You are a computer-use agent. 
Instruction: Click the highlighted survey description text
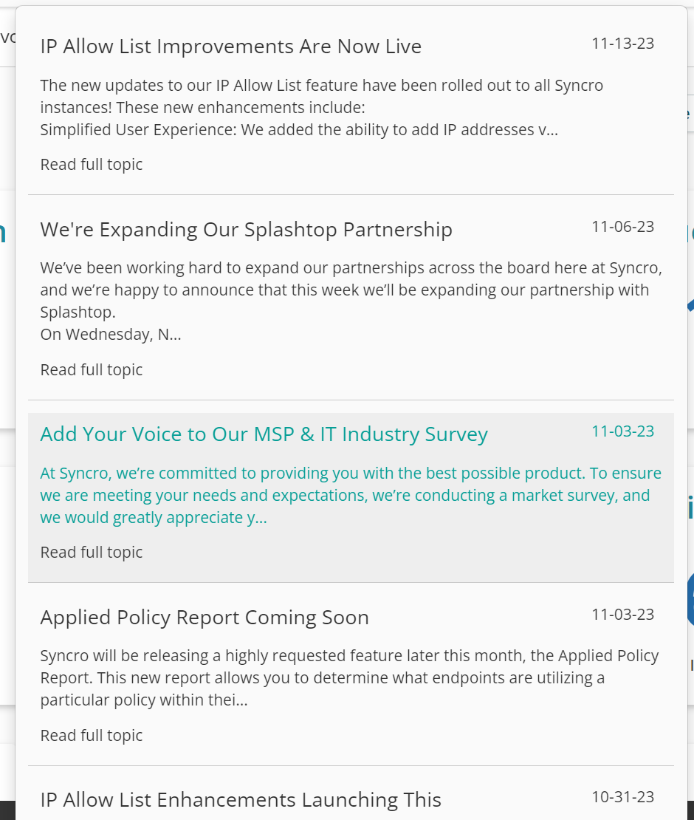351,495
